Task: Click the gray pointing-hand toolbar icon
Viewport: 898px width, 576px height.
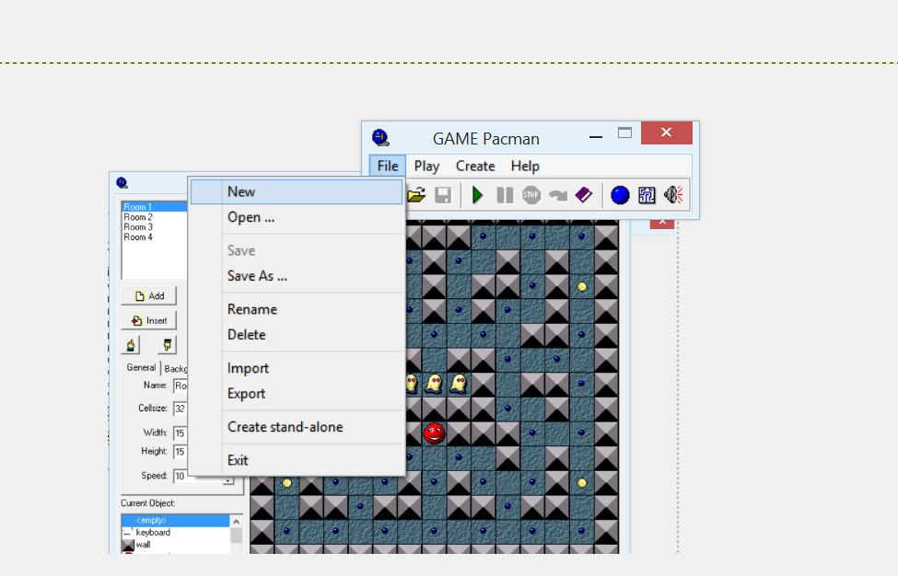Action: point(557,195)
